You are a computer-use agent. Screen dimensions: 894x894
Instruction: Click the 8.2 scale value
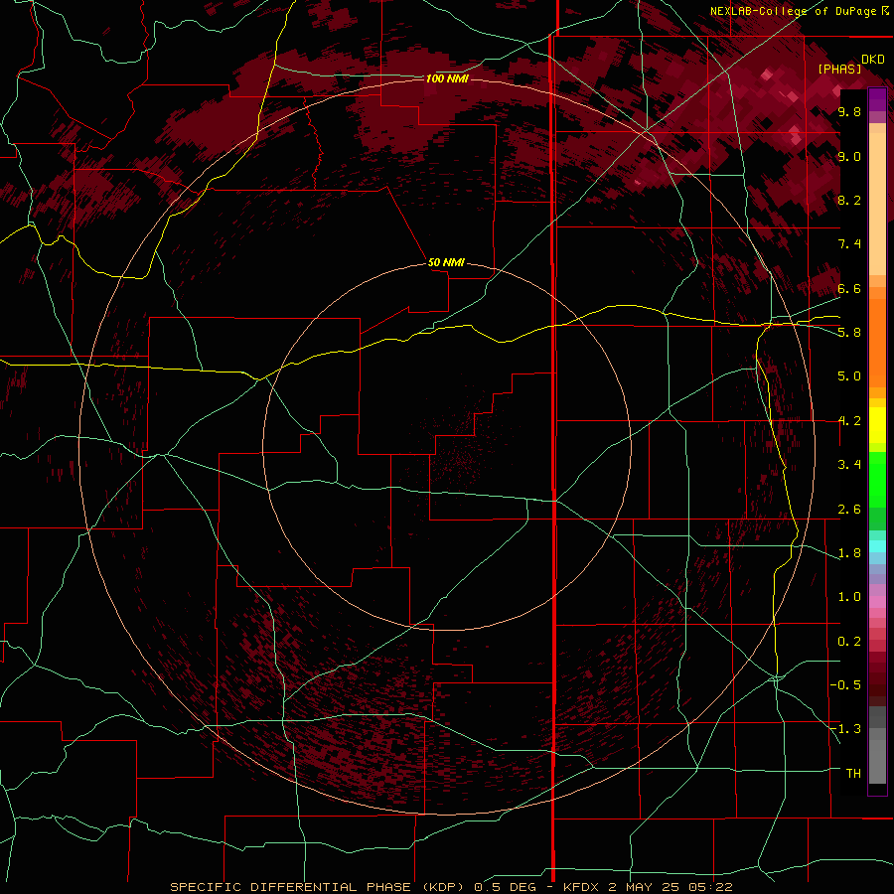click(x=849, y=201)
